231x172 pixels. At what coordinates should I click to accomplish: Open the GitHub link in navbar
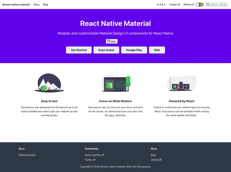click(189, 5)
